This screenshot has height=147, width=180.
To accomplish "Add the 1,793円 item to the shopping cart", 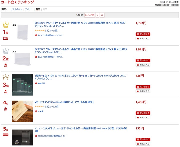I will click(143, 34).
